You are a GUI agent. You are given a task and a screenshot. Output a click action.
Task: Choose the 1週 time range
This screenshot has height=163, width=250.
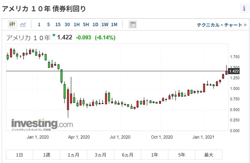click(46, 155)
